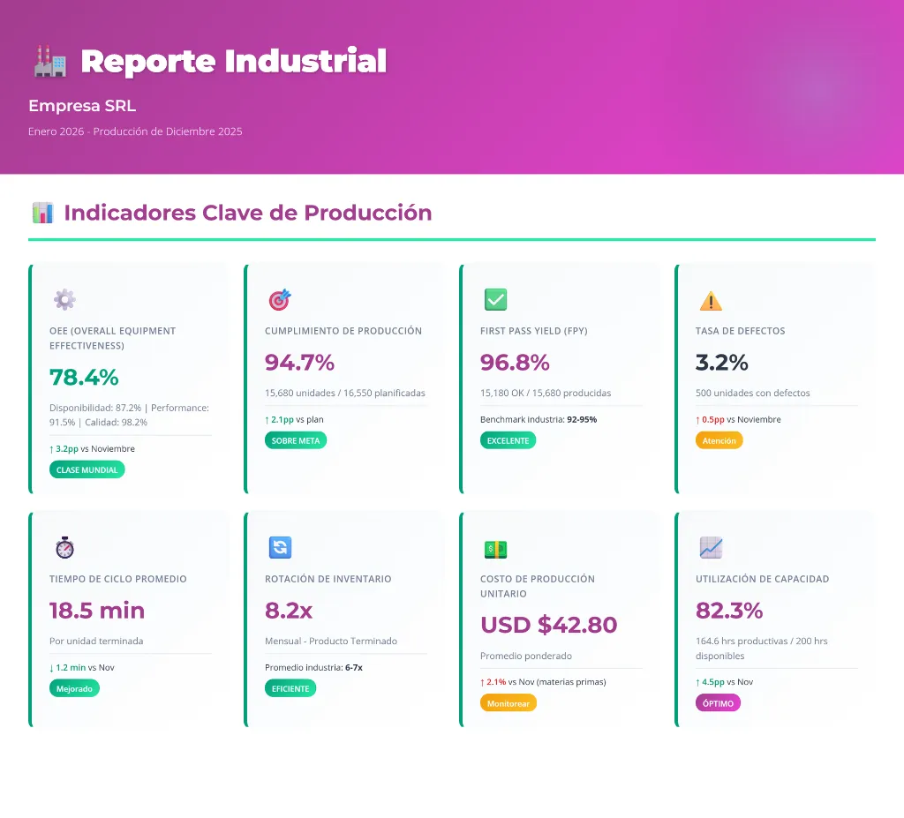The image size is (904, 818).
Task: Click the warning triangle icon on Tasa de Defectos
Action: coord(711,301)
